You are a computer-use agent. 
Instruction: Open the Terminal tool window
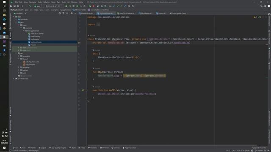click(x=105, y=148)
